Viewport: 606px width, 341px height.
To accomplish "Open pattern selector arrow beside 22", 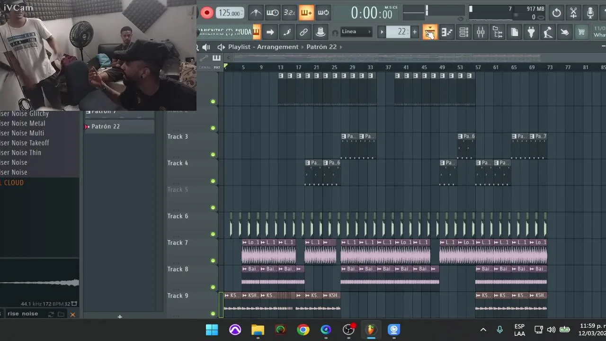I will 382,32.
